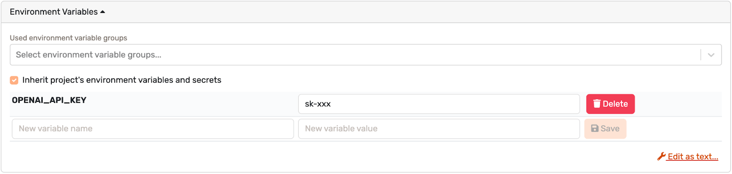Toggle via the "Inherit project's environment variables and secrets" label

pos(122,80)
